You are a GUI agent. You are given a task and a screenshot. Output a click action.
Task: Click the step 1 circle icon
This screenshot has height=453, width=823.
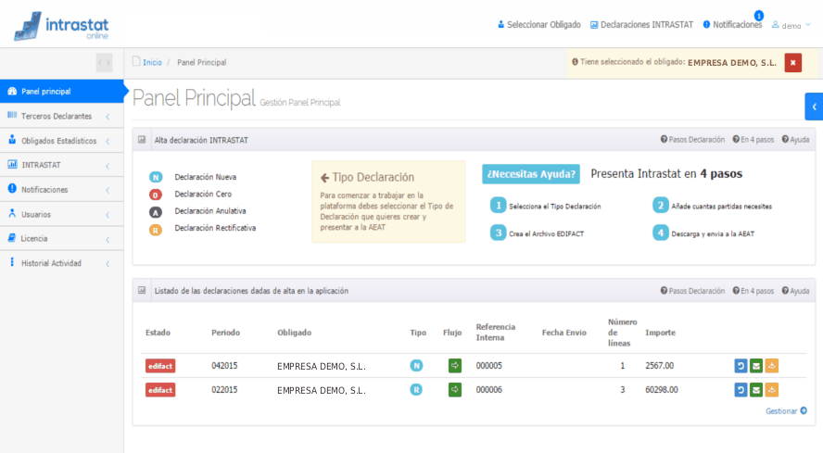click(498, 206)
